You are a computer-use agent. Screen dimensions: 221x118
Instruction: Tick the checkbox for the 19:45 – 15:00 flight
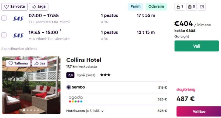(x=4, y=35)
